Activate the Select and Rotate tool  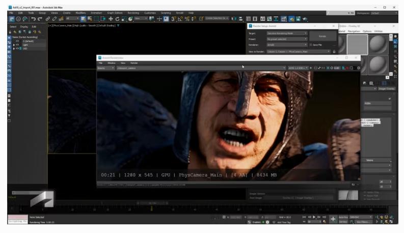point(118,19)
